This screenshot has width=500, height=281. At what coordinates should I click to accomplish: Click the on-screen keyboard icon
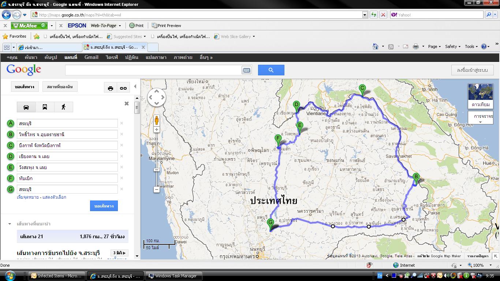(x=246, y=70)
